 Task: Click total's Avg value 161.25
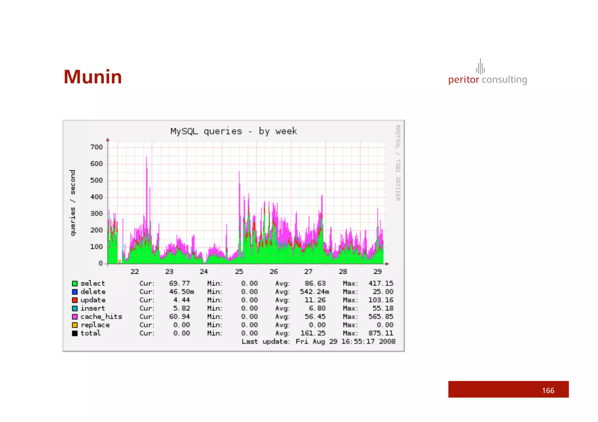click(x=313, y=333)
